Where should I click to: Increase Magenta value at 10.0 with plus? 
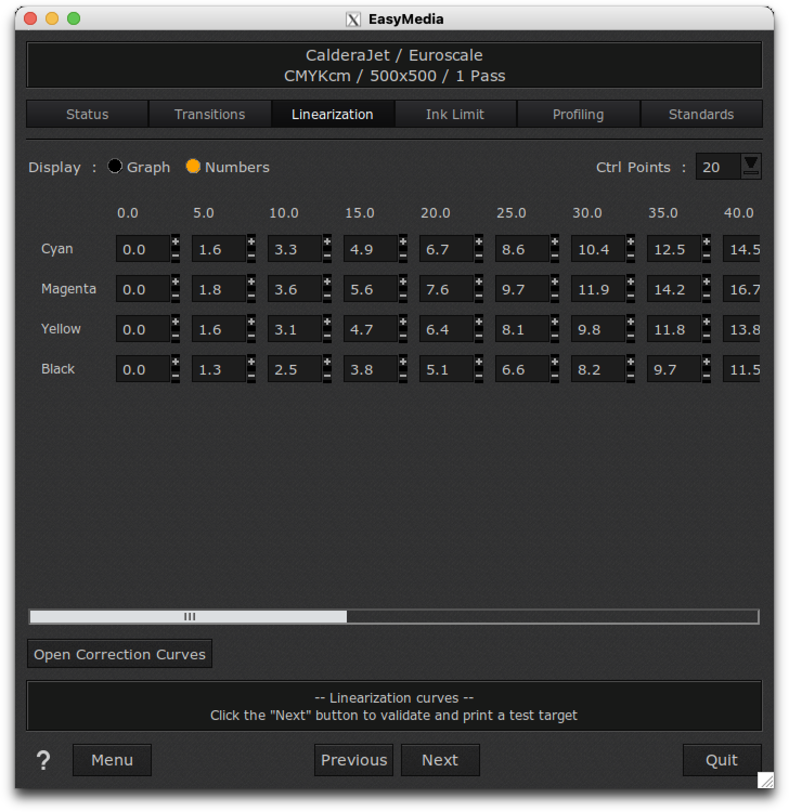pyautogui.click(x=327, y=282)
